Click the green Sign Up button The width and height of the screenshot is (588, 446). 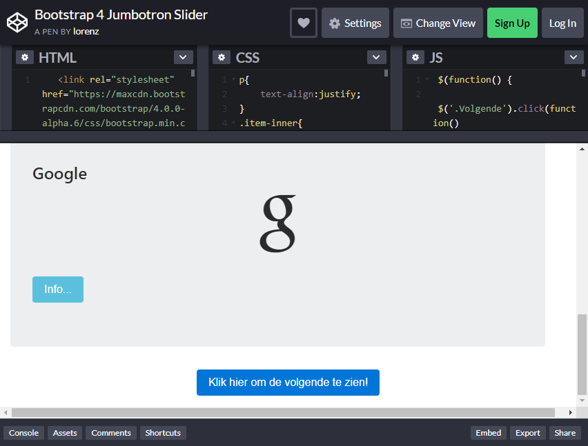[512, 23]
